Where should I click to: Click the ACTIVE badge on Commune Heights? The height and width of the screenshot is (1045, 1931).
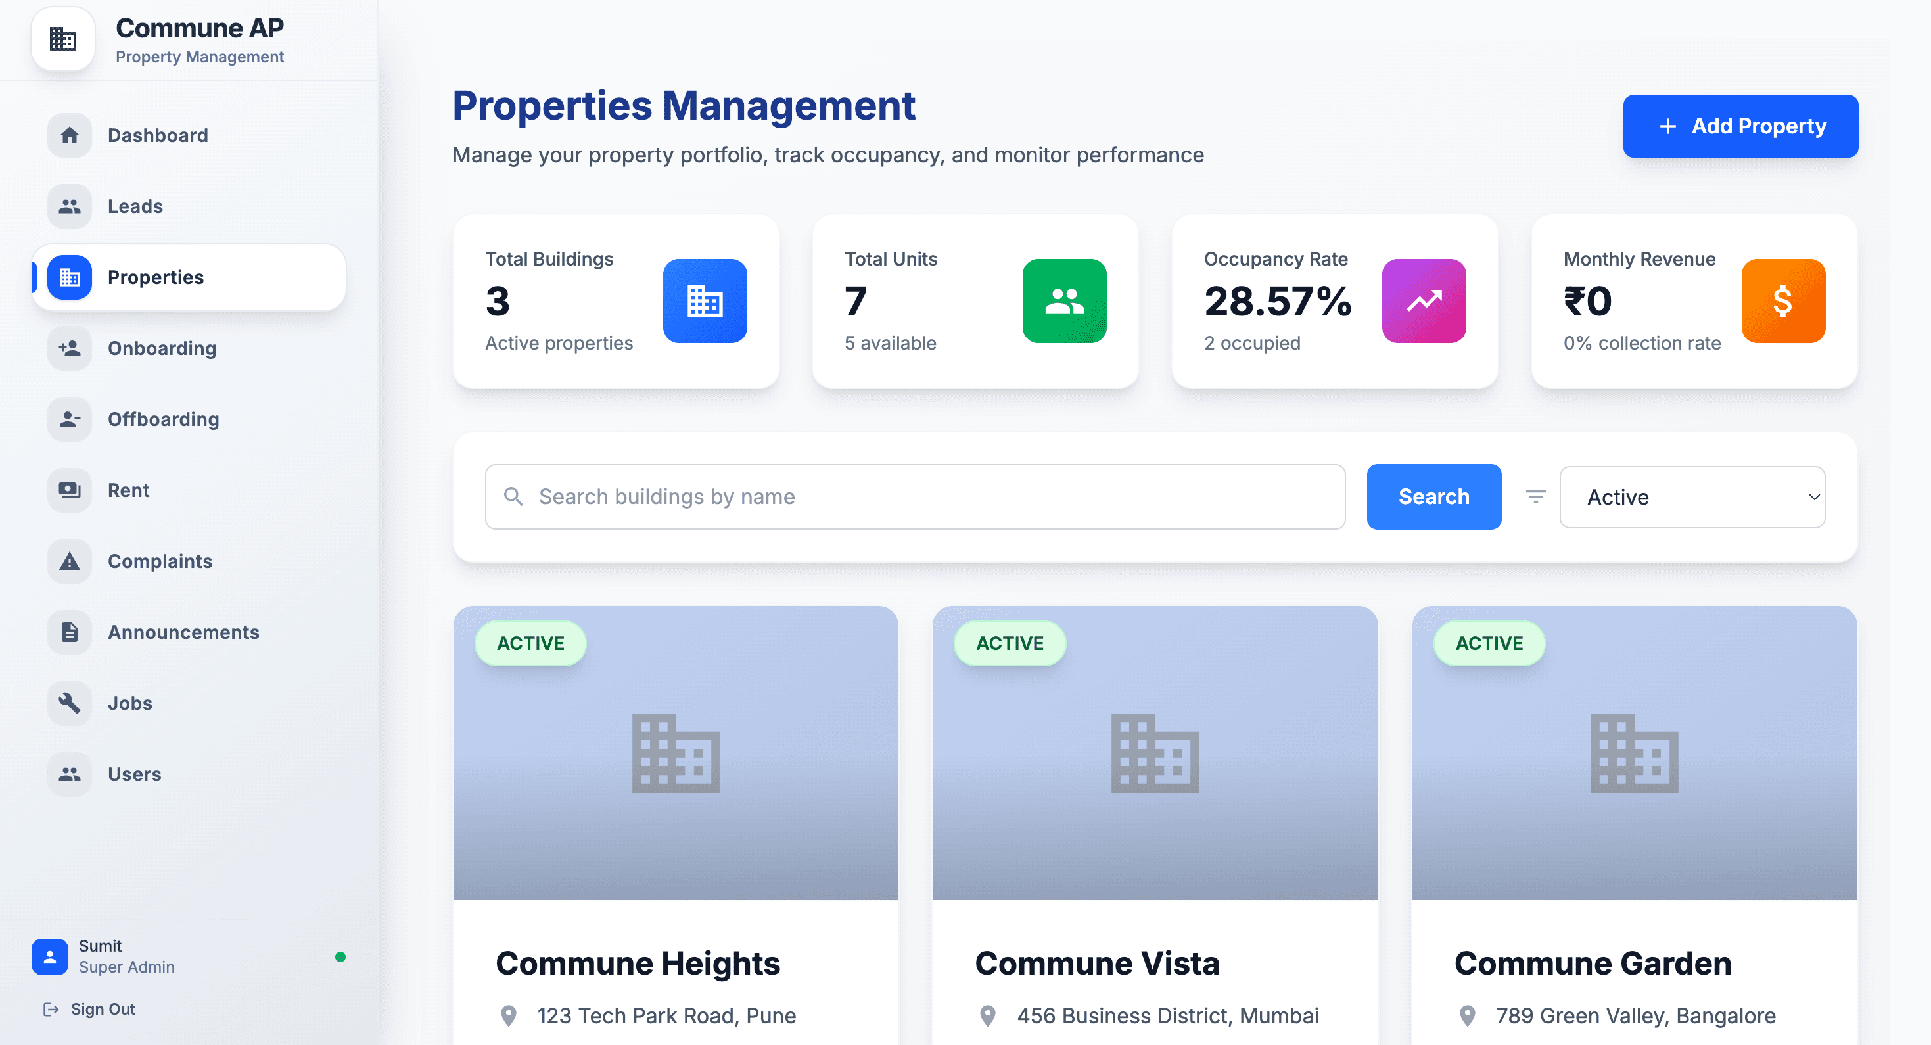tap(530, 642)
